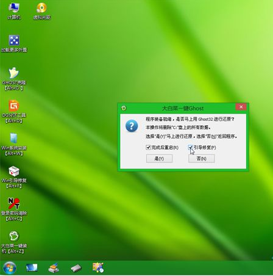Toggle the 引导修复(F) checkbox
Image resolution: width=273 pixels, height=276 pixels.
coord(190,147)
